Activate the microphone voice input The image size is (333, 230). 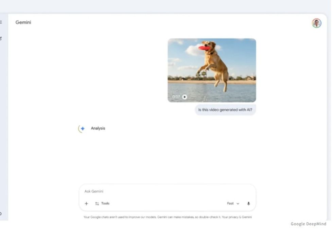pos(248,204)
